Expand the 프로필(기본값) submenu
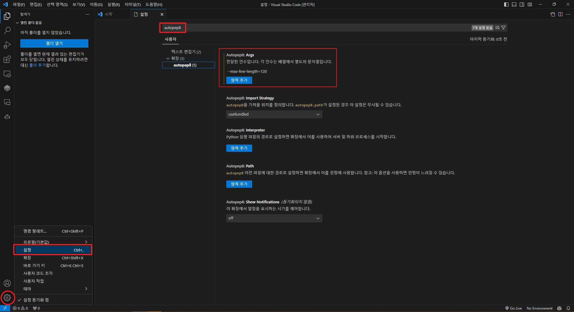The height and width of the screenshot is (312, 574). pos(53,242)
